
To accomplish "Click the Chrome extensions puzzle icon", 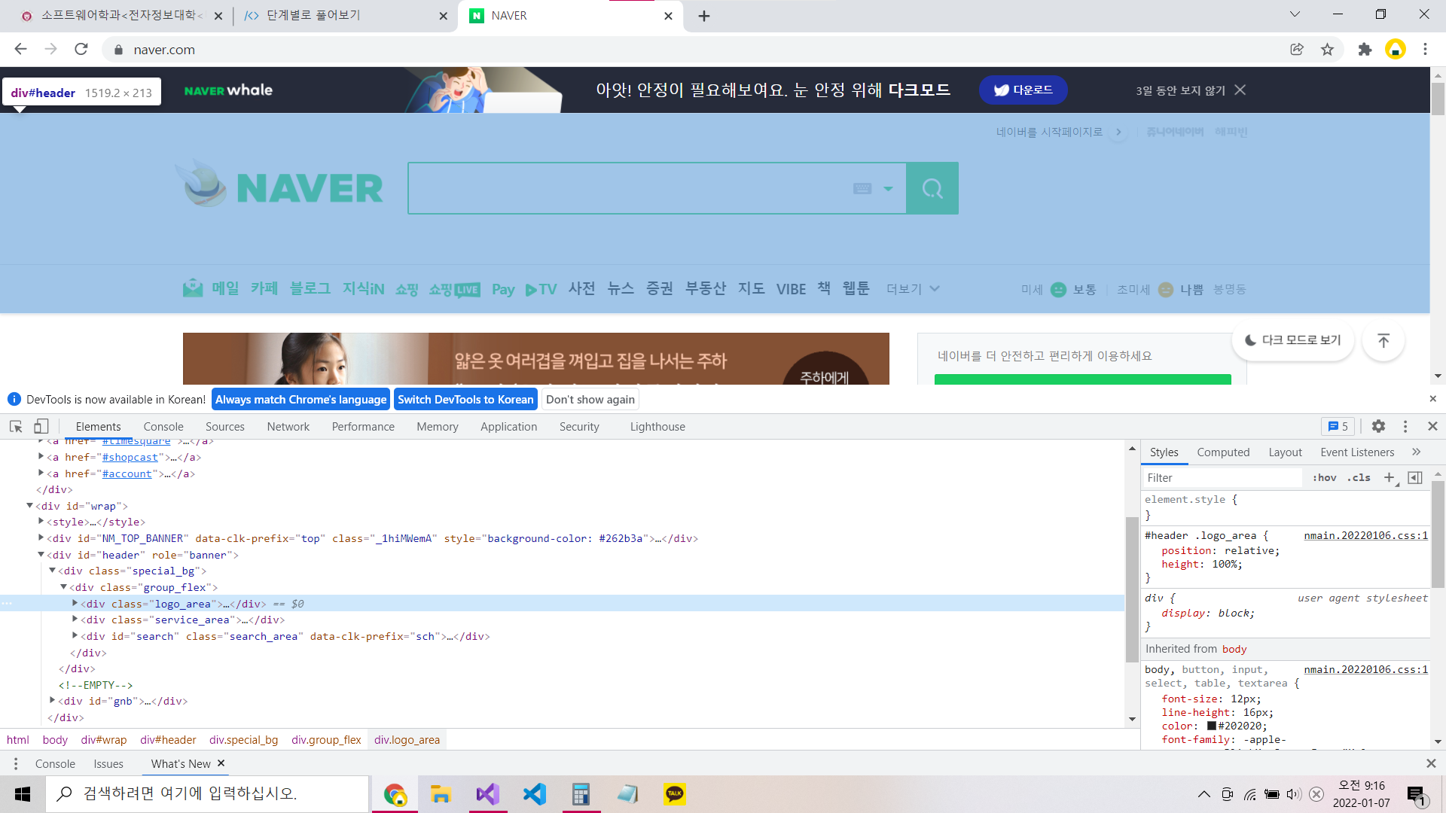I will (1365, 50).
